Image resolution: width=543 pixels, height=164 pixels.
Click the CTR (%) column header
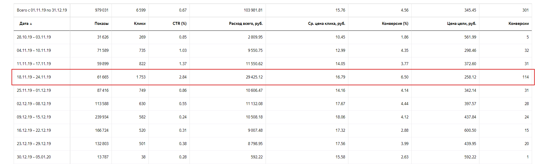(180, 24)
